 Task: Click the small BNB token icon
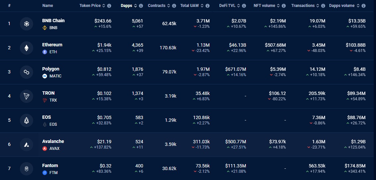click(45, 28)
